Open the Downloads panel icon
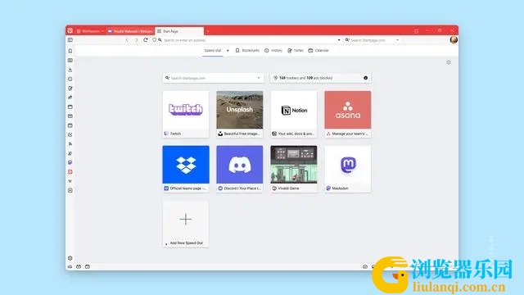Viewport: 524px width, 295px height. click(x=70, y=70)
